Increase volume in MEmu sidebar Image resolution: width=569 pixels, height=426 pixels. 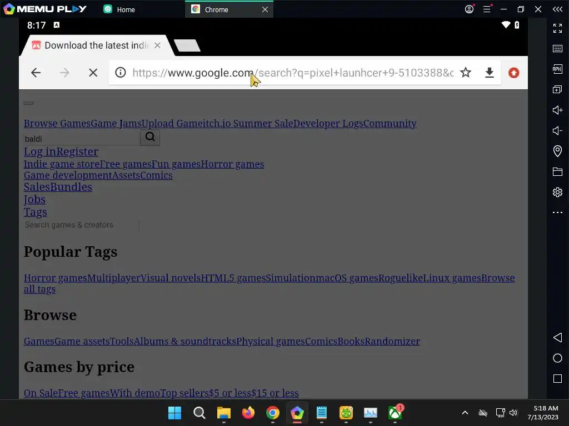557,110
